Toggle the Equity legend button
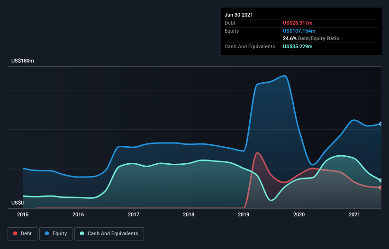Viewport: 389px width, 249px height. (x=56, y=234)
